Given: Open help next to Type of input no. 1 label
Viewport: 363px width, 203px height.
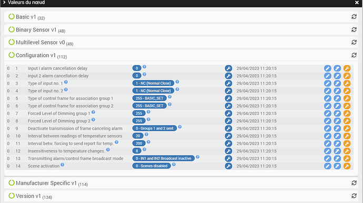Looking at the screenshot, I should point(66,82).
